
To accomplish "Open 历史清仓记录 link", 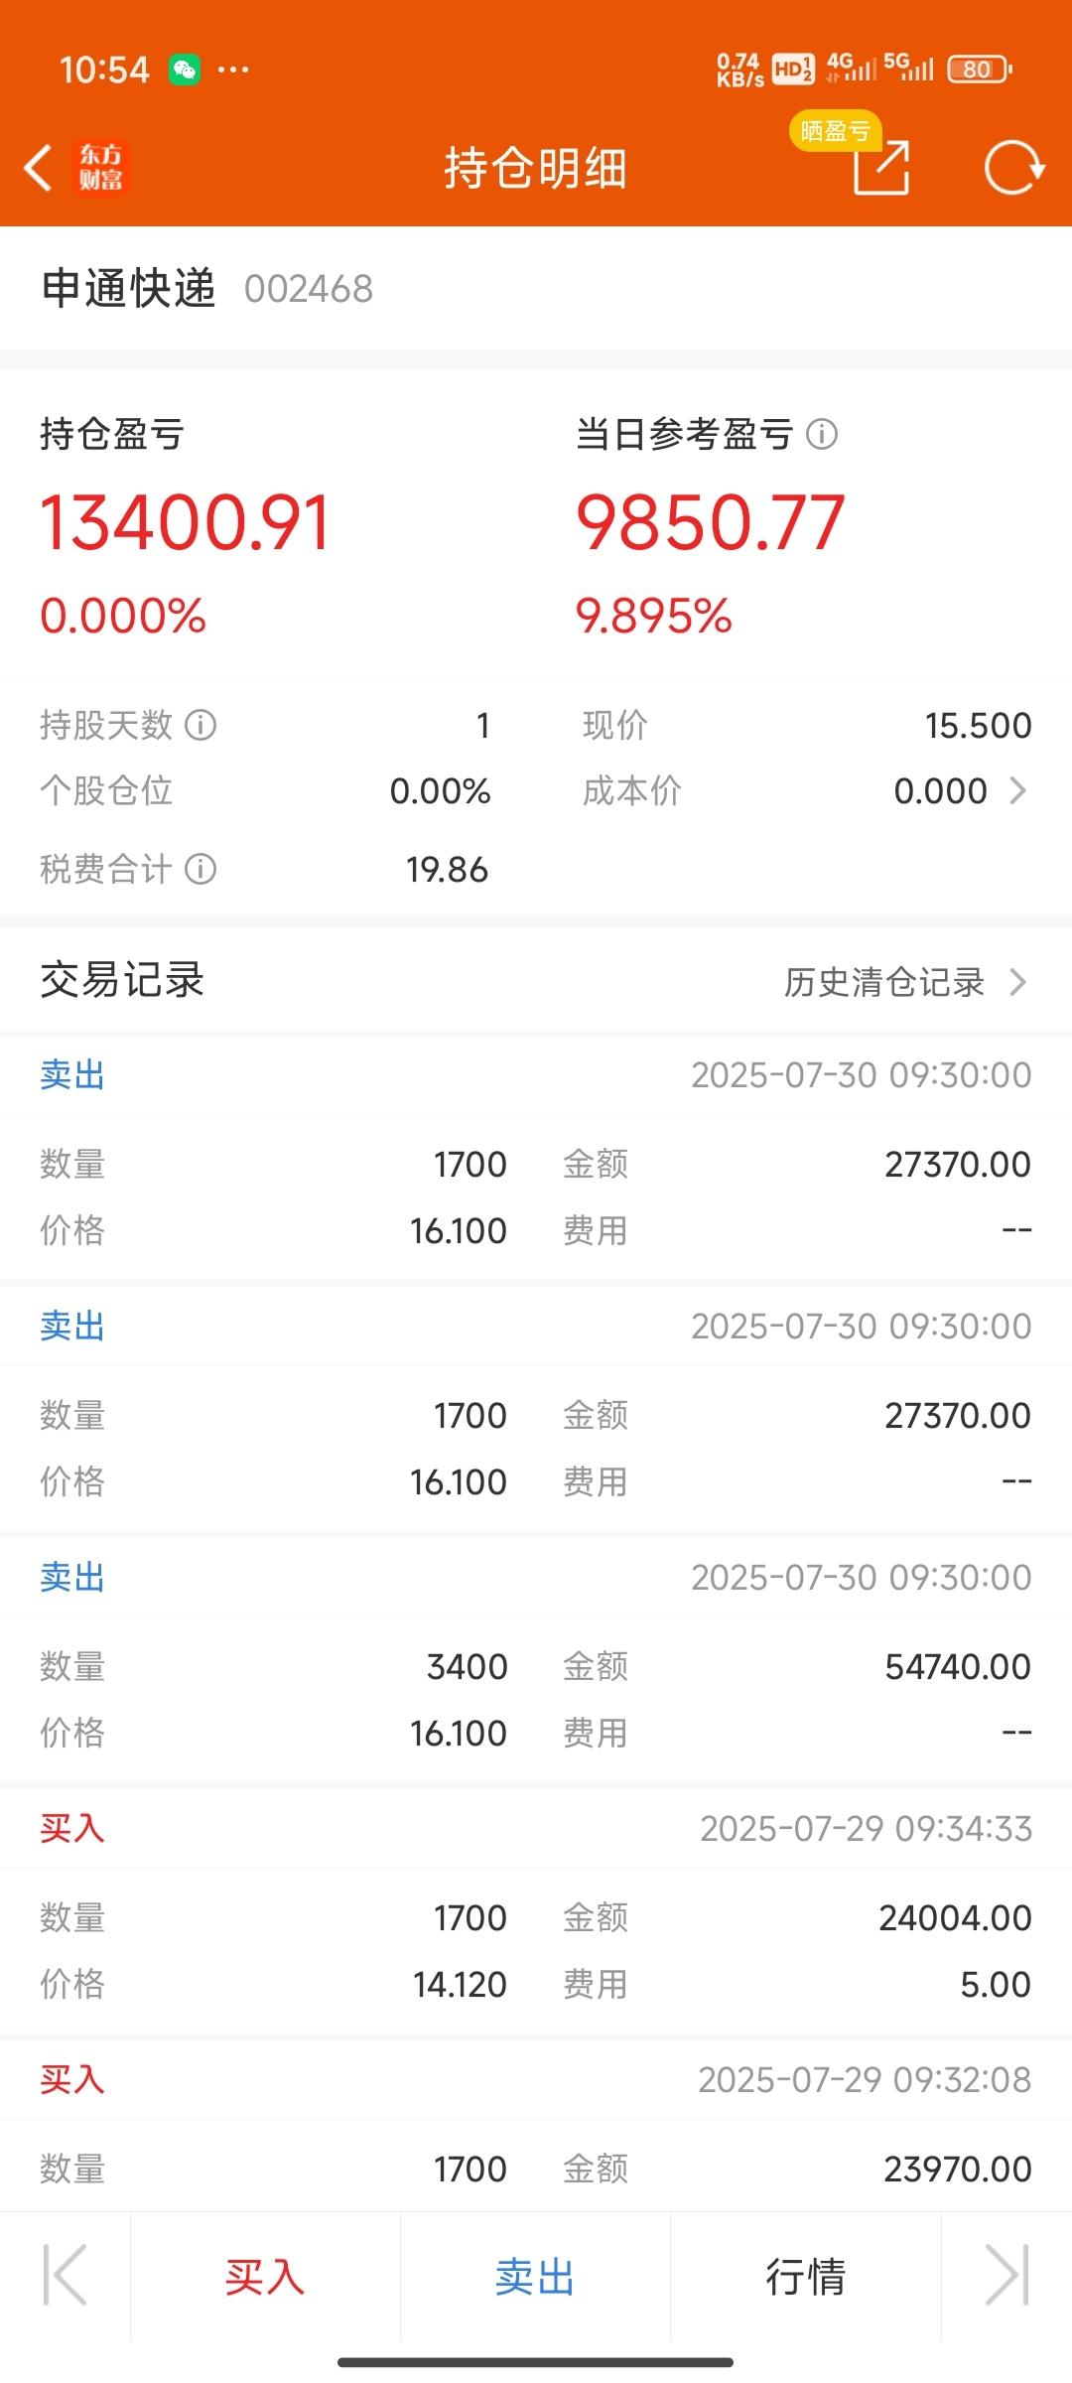I will point(884,982).
